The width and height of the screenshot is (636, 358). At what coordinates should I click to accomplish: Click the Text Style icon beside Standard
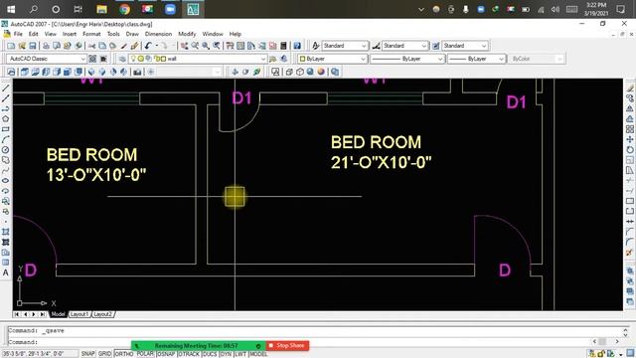[315, 46]
